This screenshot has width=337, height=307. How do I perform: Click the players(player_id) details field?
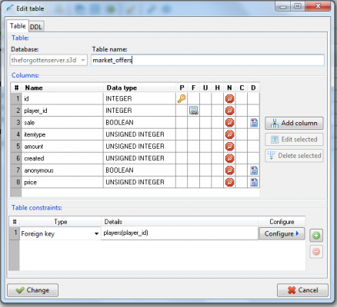[179, 233]
